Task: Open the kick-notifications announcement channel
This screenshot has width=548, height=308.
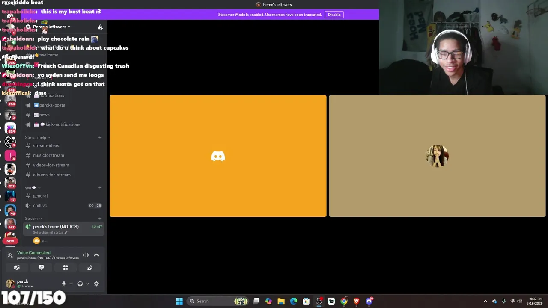Action: coord(63,124)
